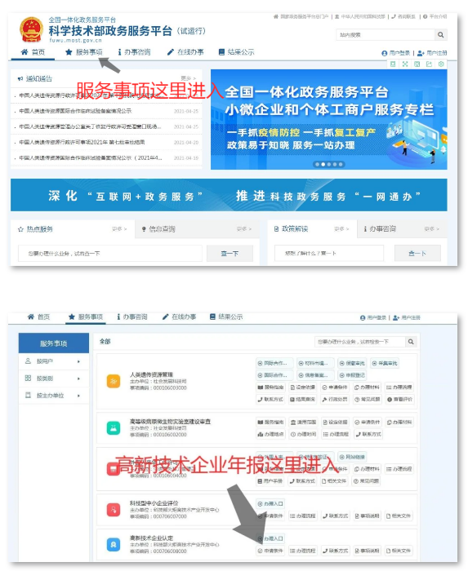Click the fullscreen icon in green toolbar
The height and width of the screenshot is (571, 468).
[405, 64]
